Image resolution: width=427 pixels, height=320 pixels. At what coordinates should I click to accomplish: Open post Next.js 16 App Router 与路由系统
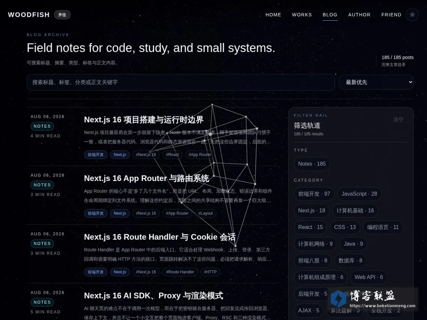(x=147, y=178)
